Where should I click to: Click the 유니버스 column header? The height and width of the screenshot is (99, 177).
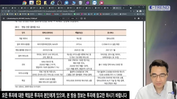(x=110, y=33)
